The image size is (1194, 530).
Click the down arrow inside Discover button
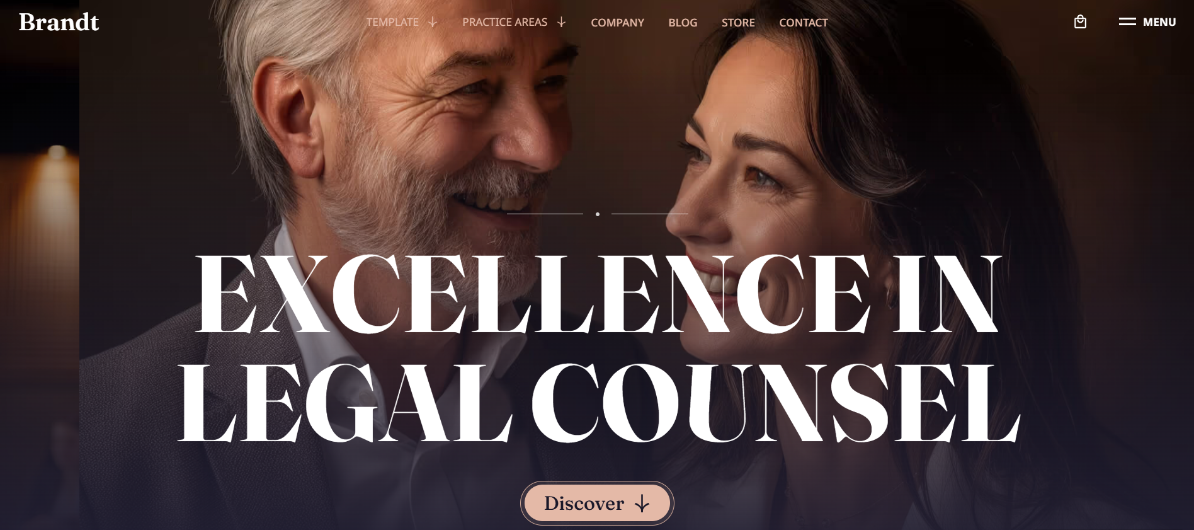(642, 503)
